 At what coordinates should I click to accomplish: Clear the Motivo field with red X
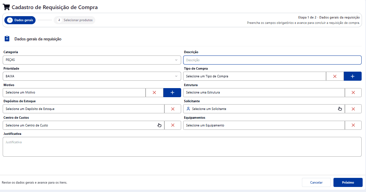(154, 92)
